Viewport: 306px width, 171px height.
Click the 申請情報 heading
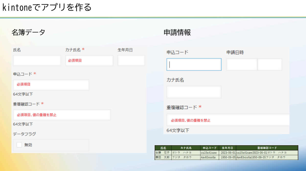coord(177,32)
